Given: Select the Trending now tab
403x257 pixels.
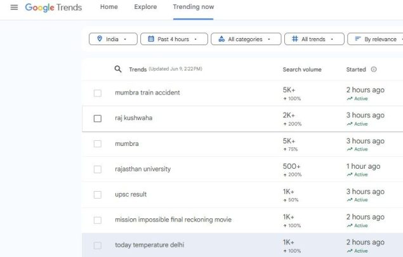Looking at the screenshot, I should click(194, 7).
